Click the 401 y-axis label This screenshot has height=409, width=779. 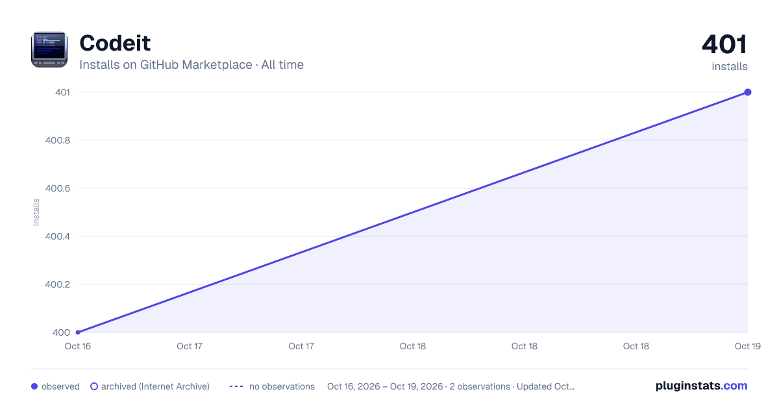pos(63,92)
